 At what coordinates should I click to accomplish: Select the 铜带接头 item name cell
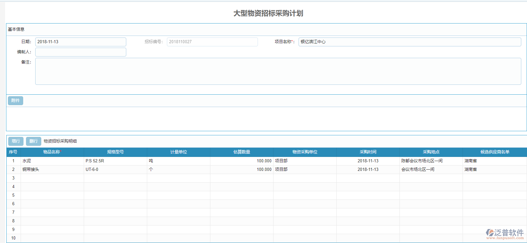[52, 170]
